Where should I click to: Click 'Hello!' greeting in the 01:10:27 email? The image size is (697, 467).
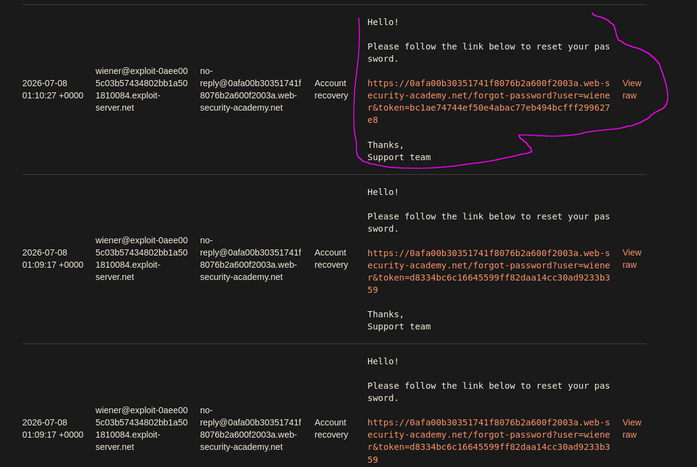pyautogui.click(x=383, y=22)
